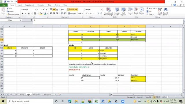Click the Paste button
The width and height of the screenshot is (185, 104).
[3, 11]
